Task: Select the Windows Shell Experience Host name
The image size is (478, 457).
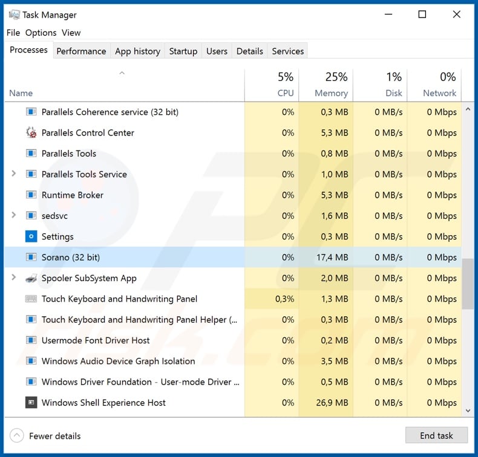Action: click(103, 403)
